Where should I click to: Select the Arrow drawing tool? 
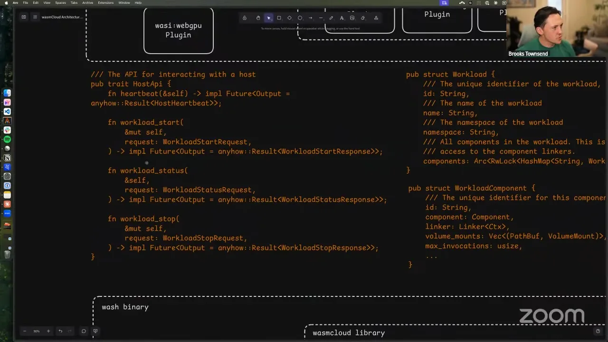click(310, 18)
